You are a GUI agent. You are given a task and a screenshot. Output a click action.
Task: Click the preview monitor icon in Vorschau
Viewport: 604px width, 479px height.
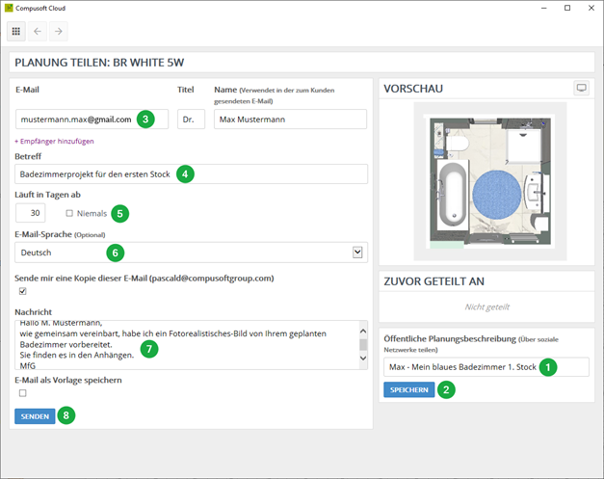(581, 89)
